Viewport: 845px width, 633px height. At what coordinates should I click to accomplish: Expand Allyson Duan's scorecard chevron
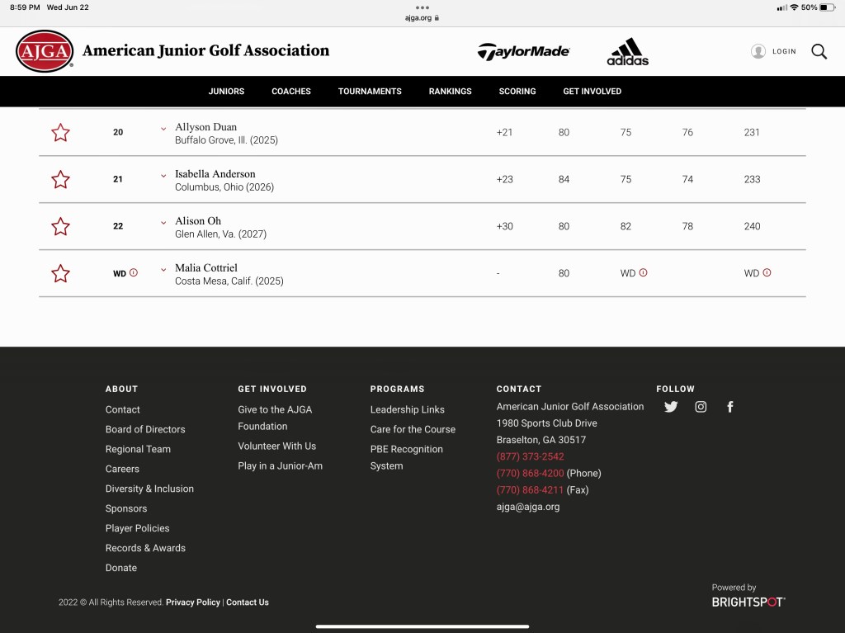[x=163, y=129]
